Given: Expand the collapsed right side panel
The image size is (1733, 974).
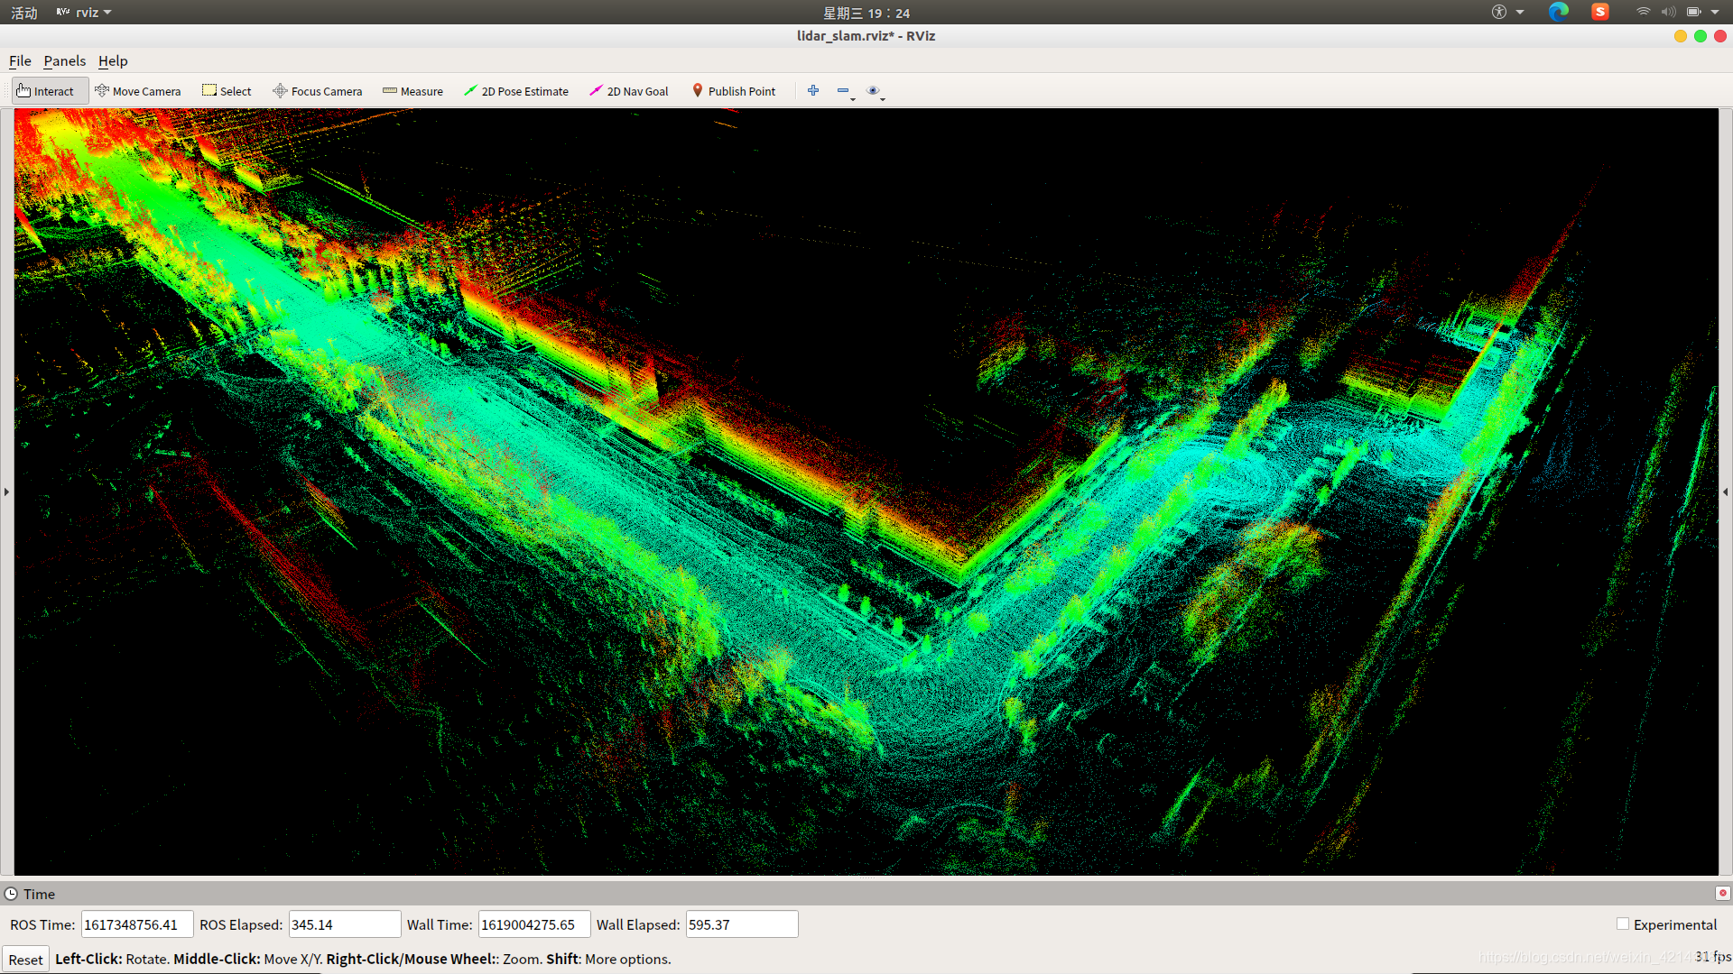Looking at the screenshot, I should pos(1726,492).
